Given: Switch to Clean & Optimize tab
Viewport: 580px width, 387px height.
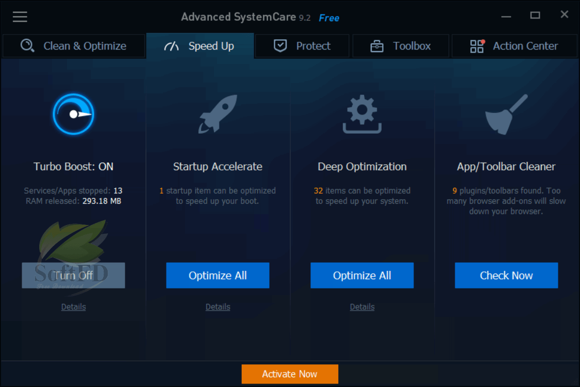Looking at the screenshot, I should 74,46.
